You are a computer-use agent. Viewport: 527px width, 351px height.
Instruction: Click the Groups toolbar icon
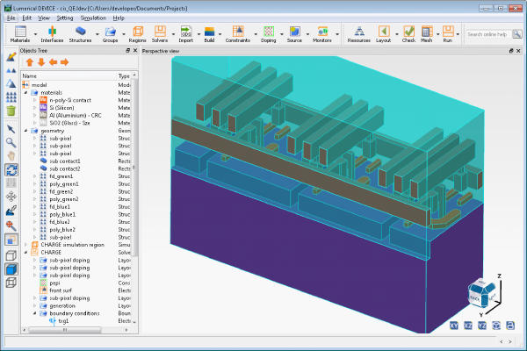[111, 34]
